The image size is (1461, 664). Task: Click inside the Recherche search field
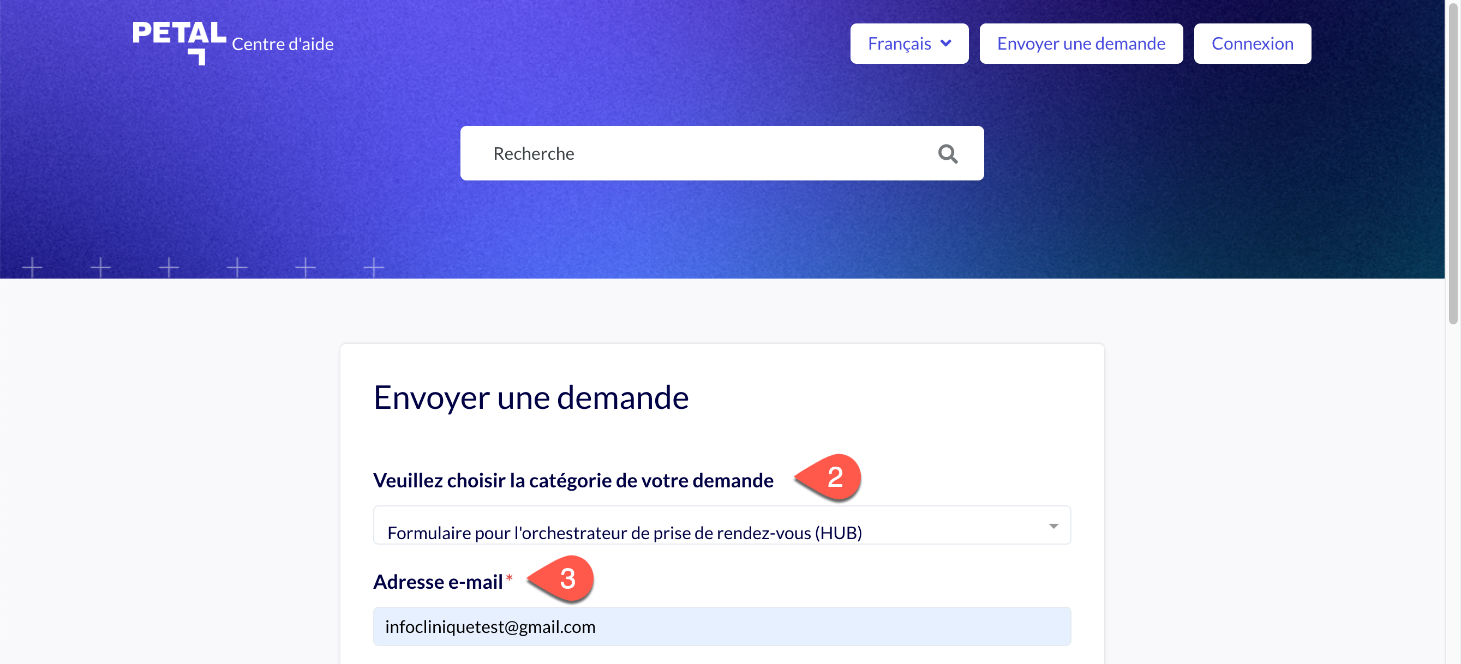[x=681, y=153]
